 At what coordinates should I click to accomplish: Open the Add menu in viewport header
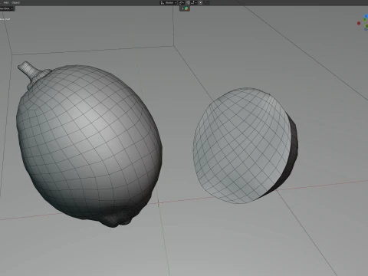click(6, 2)
